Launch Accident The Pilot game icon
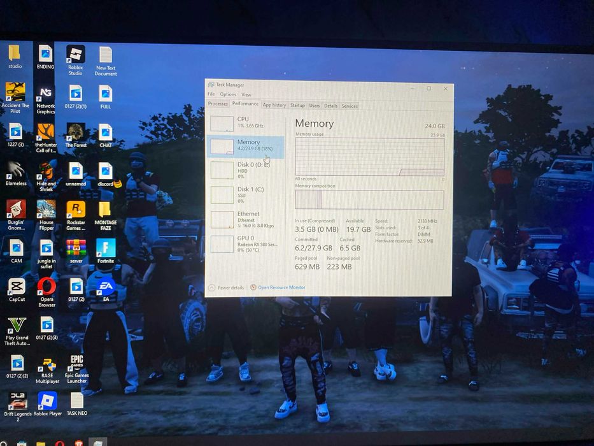This screenshot has height=446, width=594. (15, 98)
